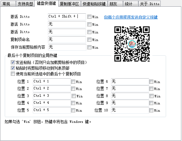Viewport: 182px width, 141px height.
Task: Focus the 位置 3 hotkey field
Action: 52,96
